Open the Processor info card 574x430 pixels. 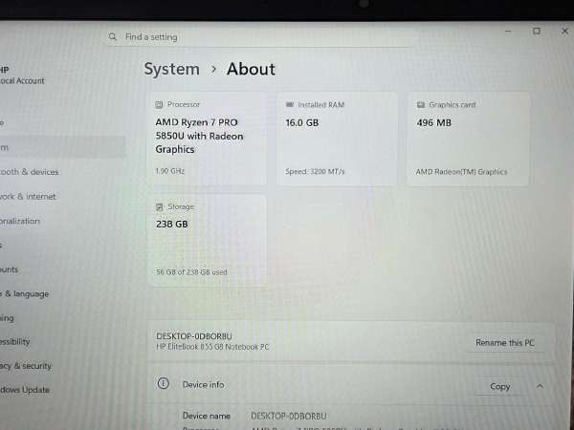pos(208,139)
